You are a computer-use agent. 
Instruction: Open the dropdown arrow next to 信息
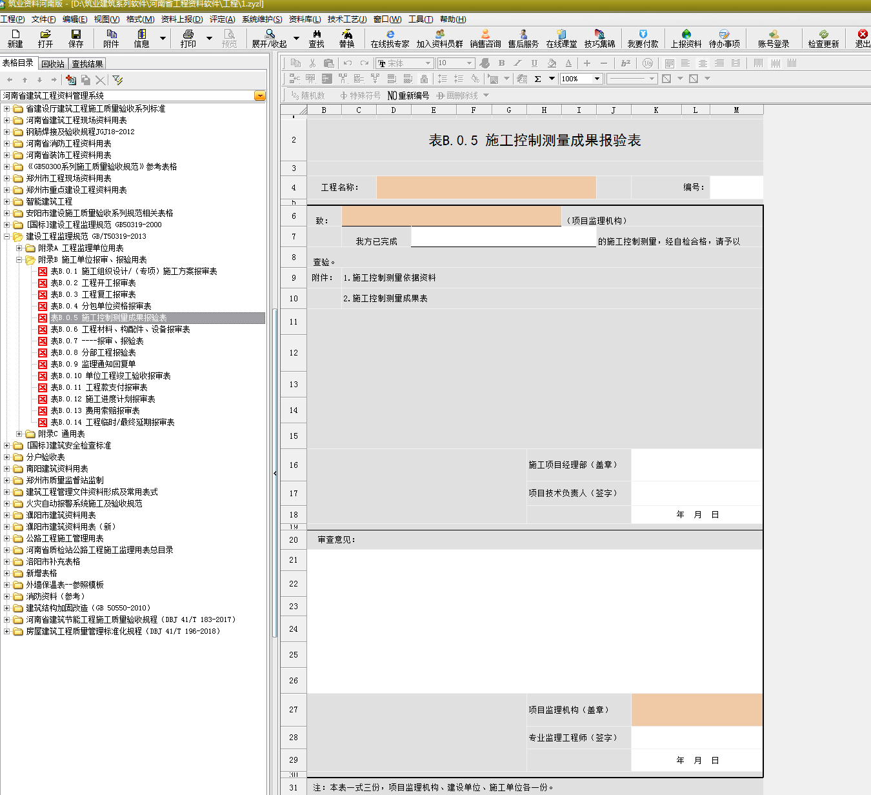click(163, 38)
